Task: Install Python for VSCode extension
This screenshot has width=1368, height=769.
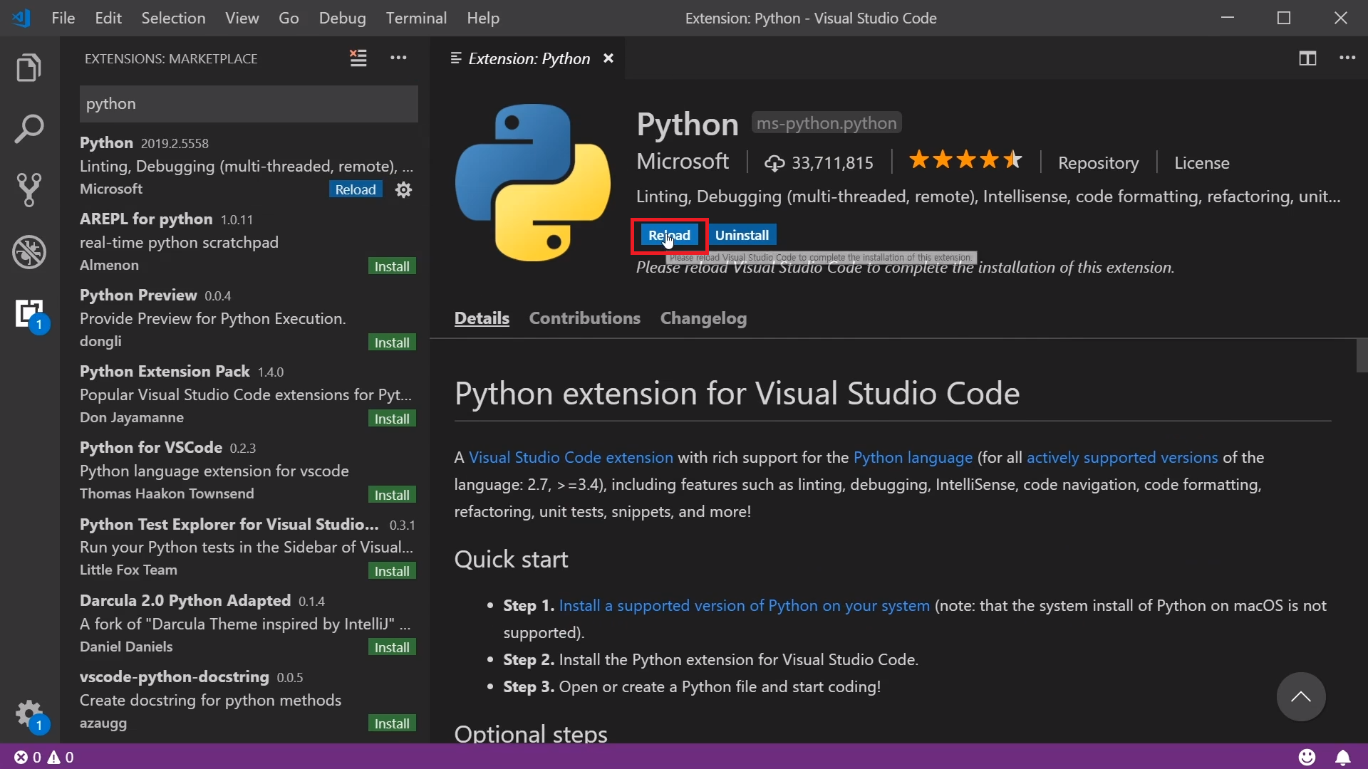Action: [x=392, y=495]
